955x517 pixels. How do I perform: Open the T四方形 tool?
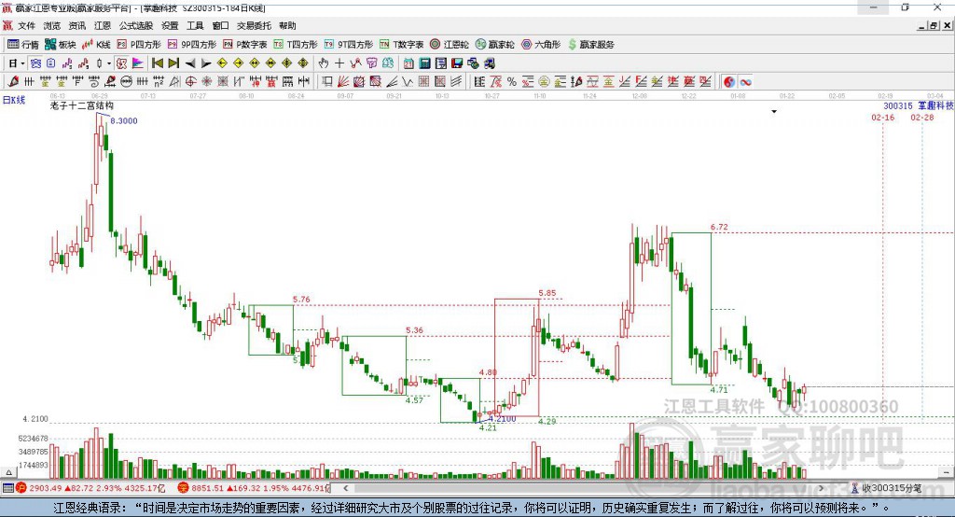point(296,45)
